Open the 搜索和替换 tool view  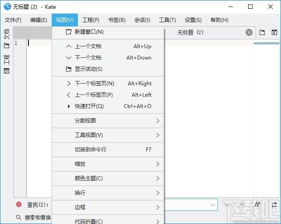pos(34,217)
